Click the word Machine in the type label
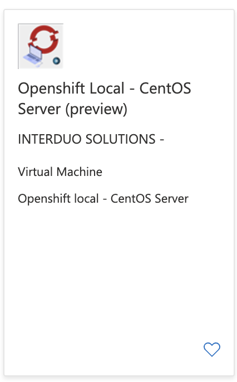Image resolution: width=237 pixels, height=382 pixels. [x=80, y=172]
